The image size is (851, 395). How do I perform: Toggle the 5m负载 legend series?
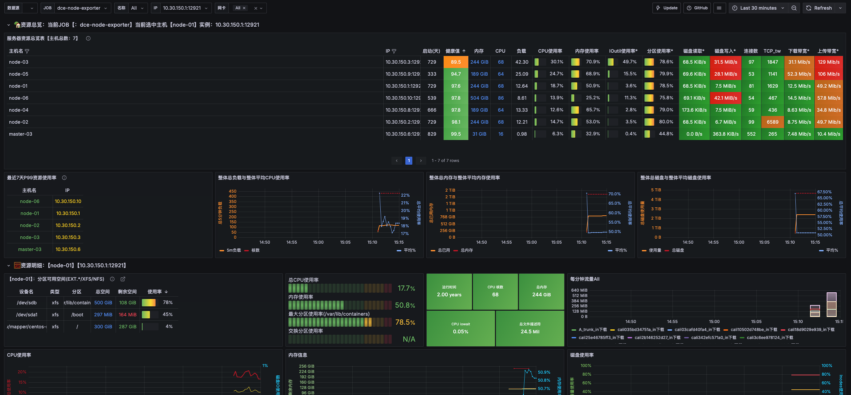point(233,250)
